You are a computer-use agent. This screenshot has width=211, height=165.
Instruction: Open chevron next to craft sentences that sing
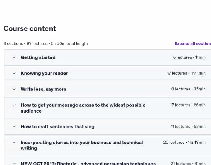click(14, 127)
